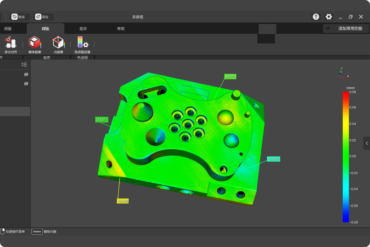The height and width of the screenshot is (247, 370).
Task: Expand the collapsed right side panel arrow
Action: [x=367, y=143]
